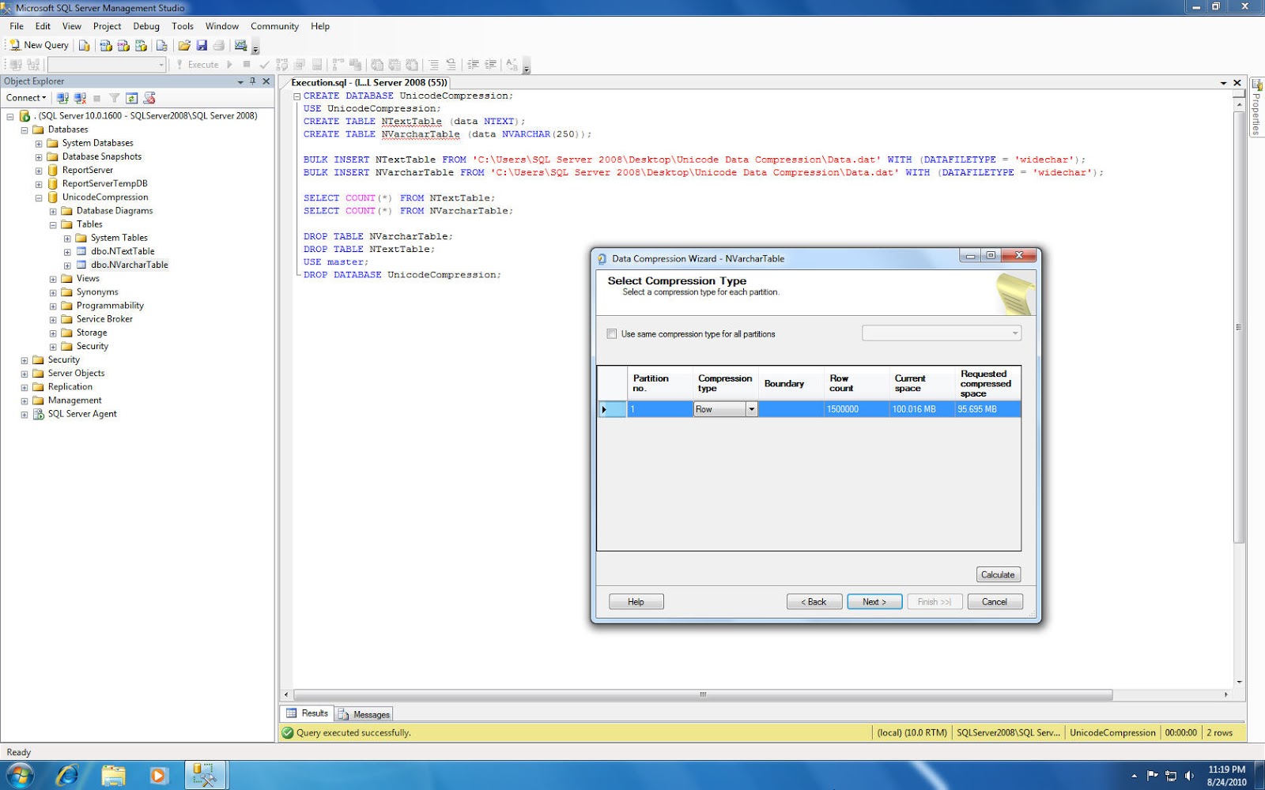The height and width of the screenshot is (790, 1265).
Task: Open Windows Explorer from the taskbar
Action: 113,775
